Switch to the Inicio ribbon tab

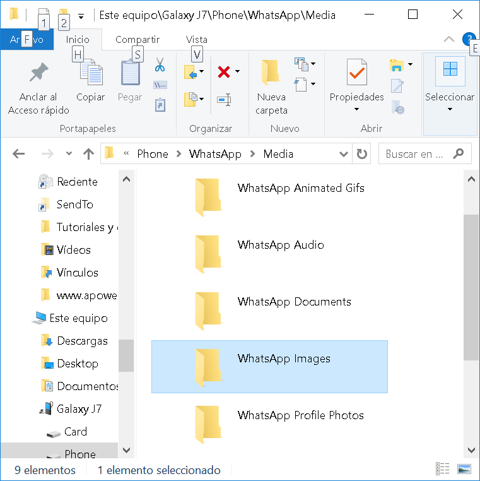(x=78, y=39)
